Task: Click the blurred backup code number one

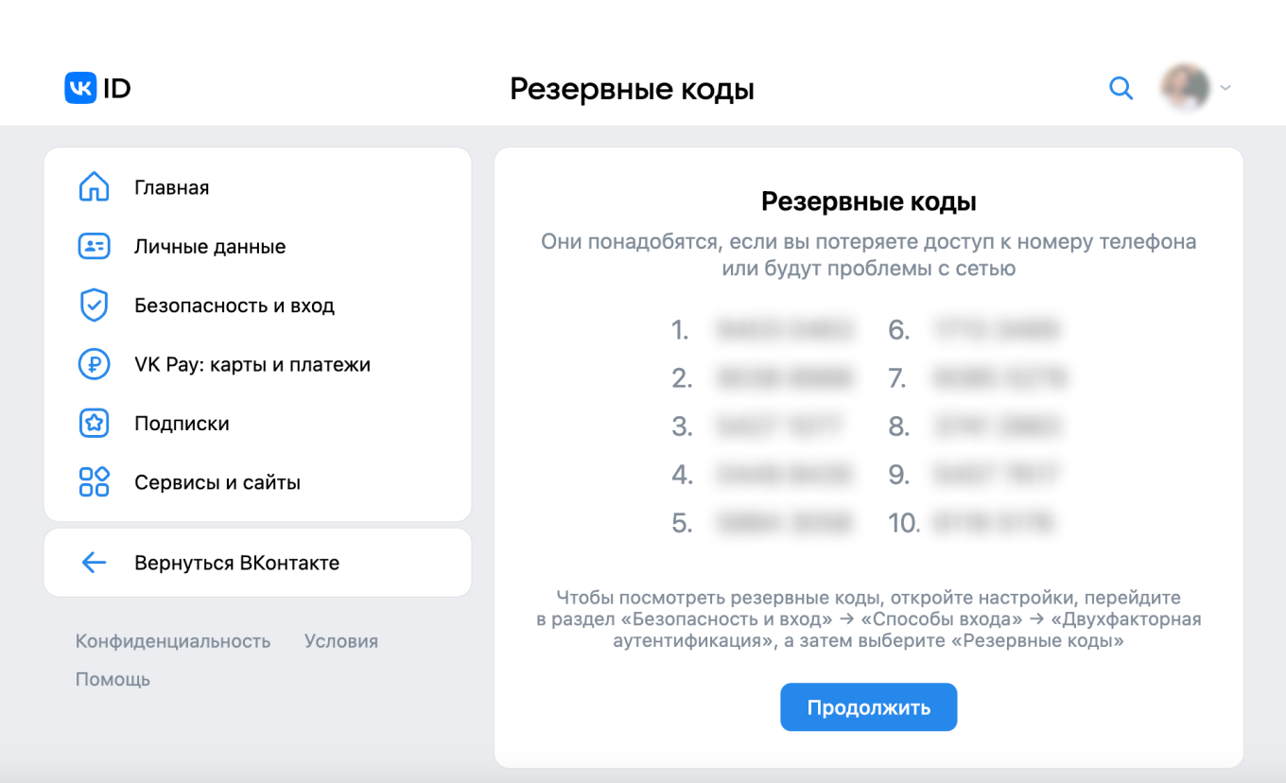Action: point(785,330)
